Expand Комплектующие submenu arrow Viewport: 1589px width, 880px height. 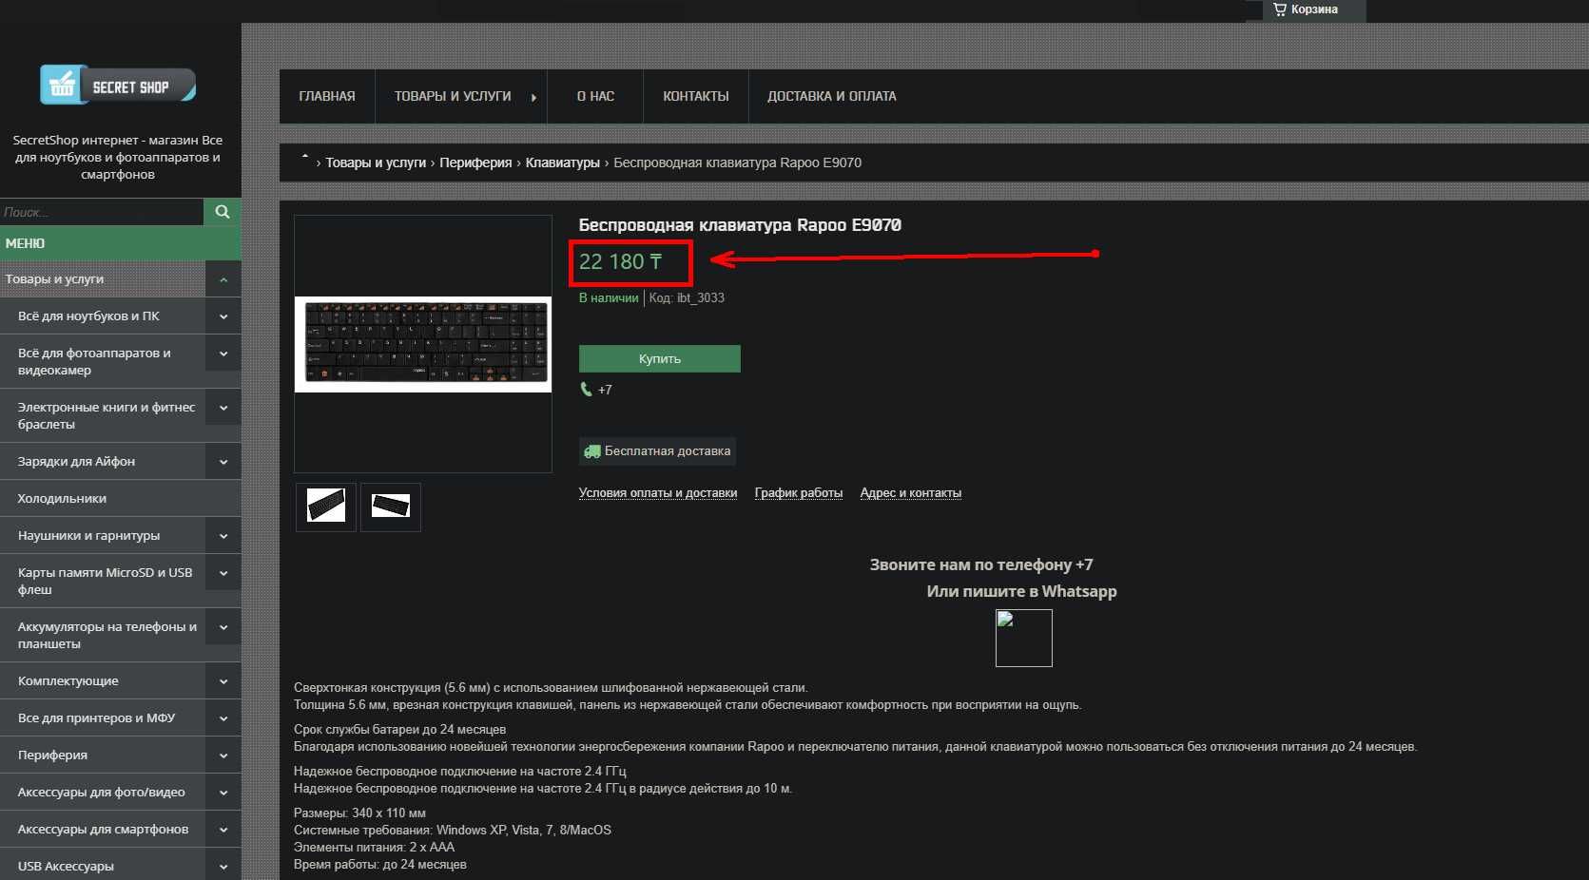[223, 681]
